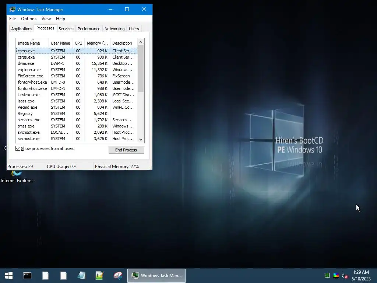Sort by the Image Name column

(x=32, y=43)
